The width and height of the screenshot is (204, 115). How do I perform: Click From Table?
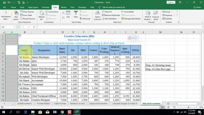(26, 15)
